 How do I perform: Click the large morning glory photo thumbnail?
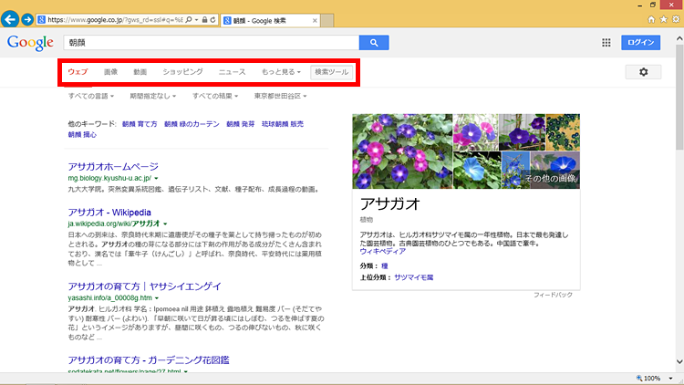402,151
